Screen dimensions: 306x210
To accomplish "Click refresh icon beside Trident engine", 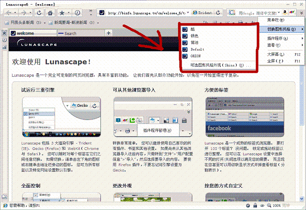I will (x=218, y=13).
